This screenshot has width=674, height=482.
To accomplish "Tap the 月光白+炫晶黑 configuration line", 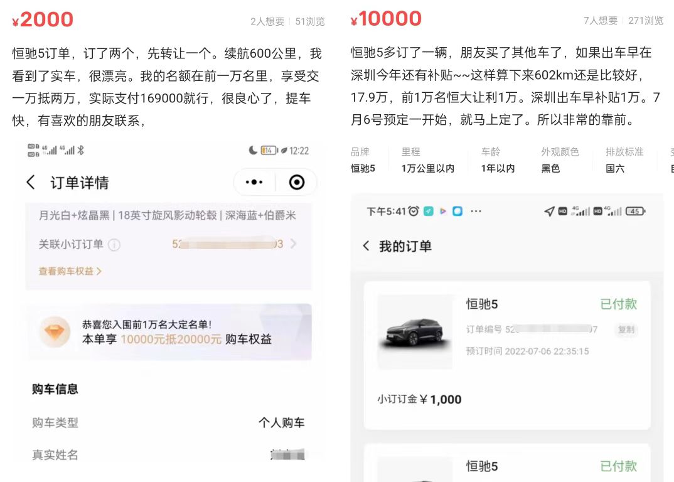I will coord(167,215).
